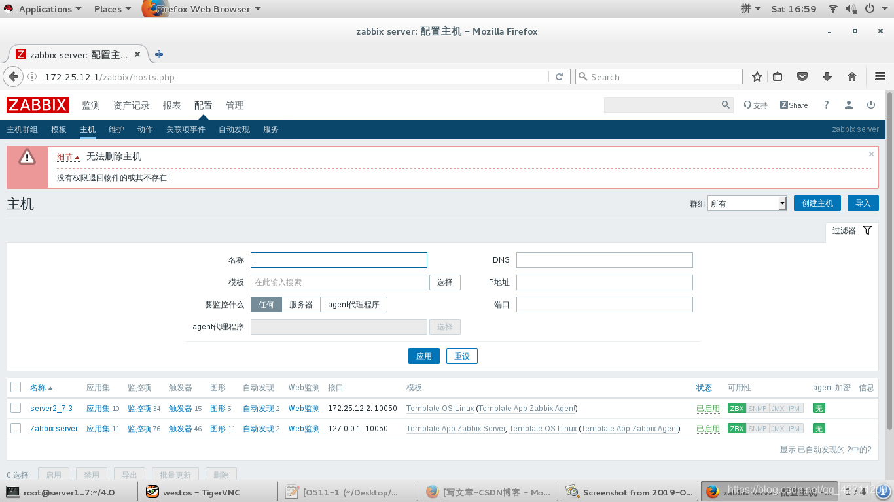
Task: Check the server2_7.3 row checkbox
Action: [x=16, y=408]
